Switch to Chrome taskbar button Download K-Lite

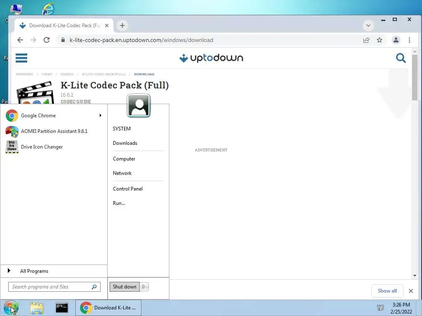coord(108,308)
